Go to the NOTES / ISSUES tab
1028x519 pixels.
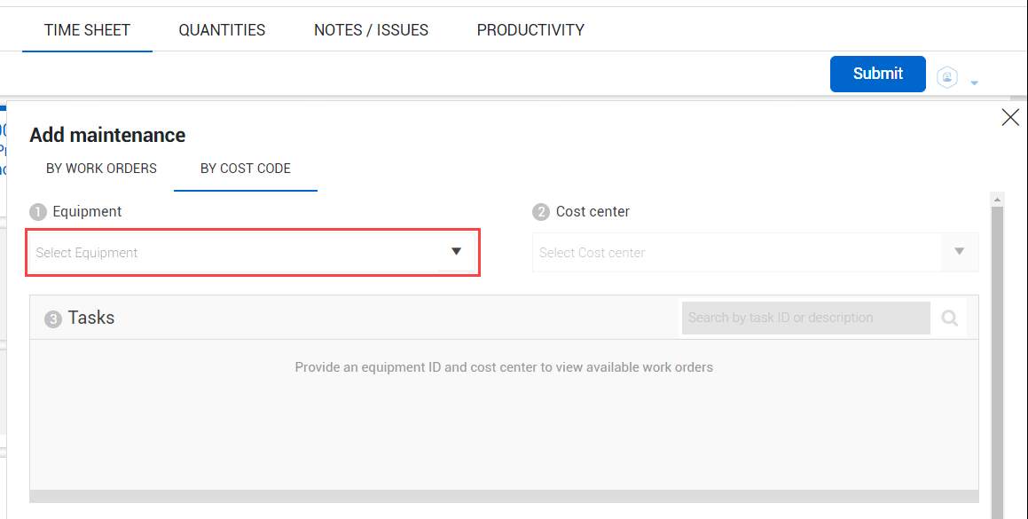(x=371, y=30)
